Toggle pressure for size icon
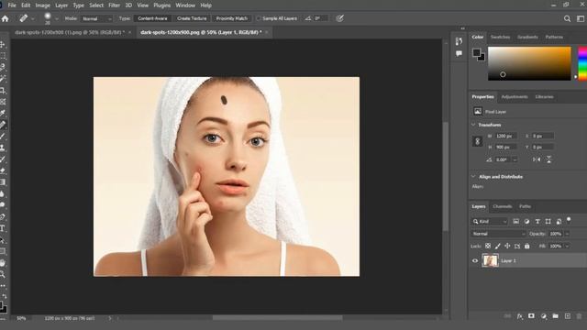 tap(339, 18)
